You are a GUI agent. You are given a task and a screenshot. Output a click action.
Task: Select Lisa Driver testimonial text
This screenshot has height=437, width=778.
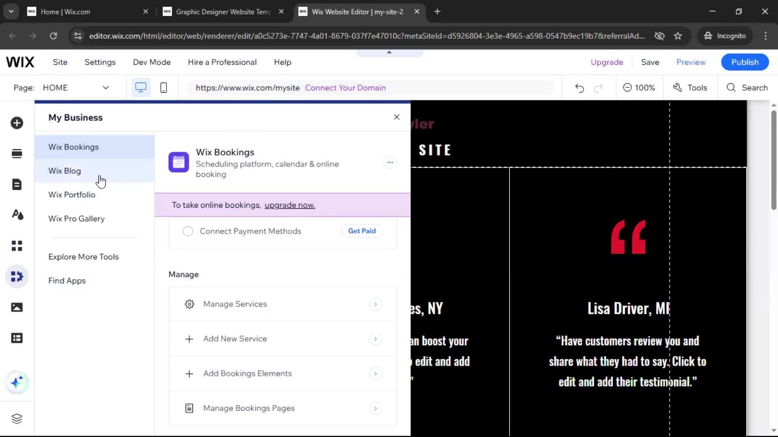(628, 362)
